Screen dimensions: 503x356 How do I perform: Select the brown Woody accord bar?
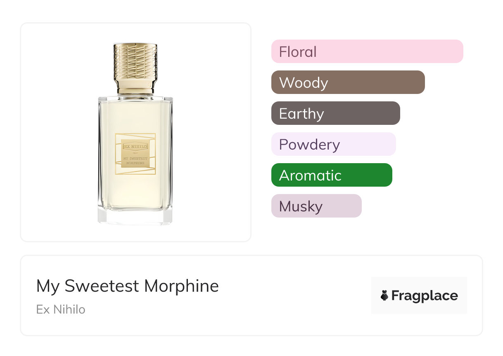point(348,82)
